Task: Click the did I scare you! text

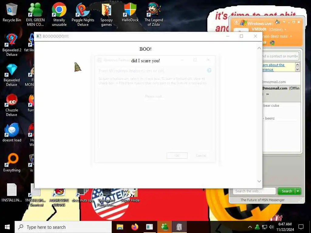Action: click(145, 61)
